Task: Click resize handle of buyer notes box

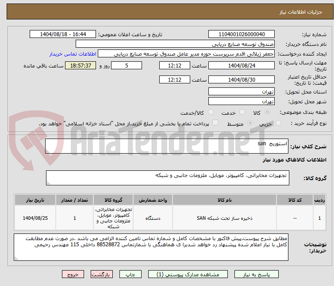Action: pyautogui.click(x=16, y=259)
